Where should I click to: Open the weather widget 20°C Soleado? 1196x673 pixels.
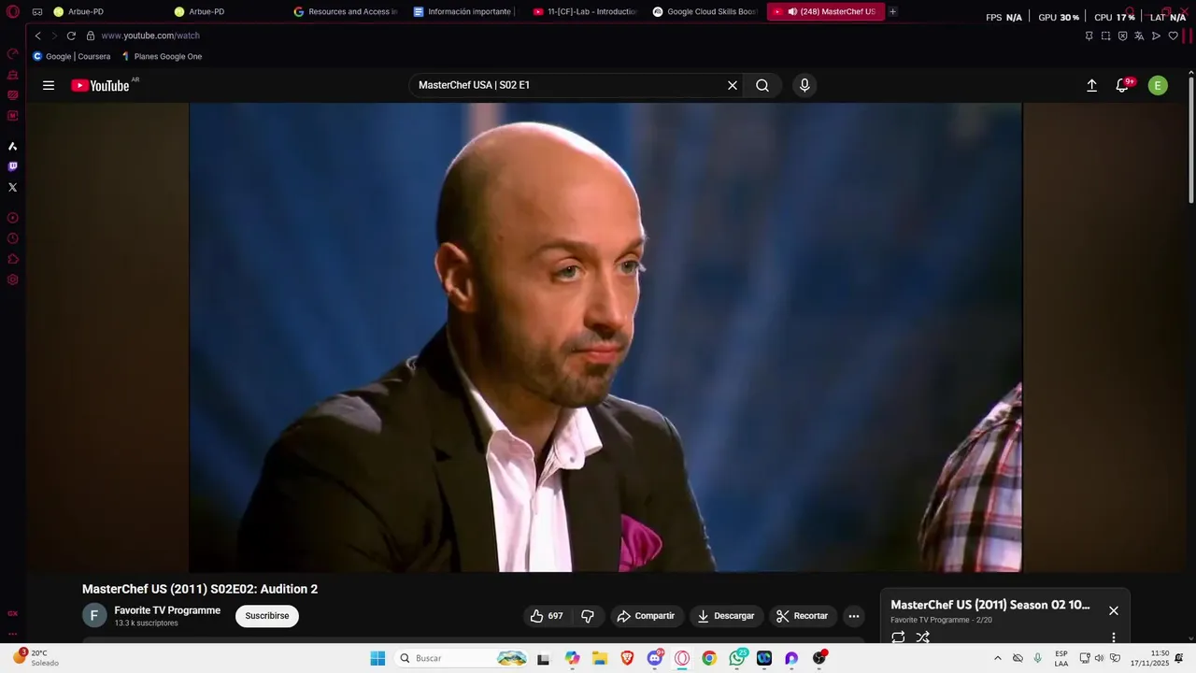click(x=36, y=658)
